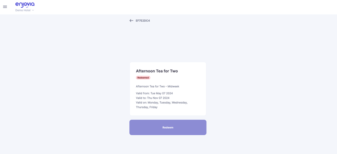Click the empty space below Thursday, Friday in the card
337x154 pixels.
point(168,112)
